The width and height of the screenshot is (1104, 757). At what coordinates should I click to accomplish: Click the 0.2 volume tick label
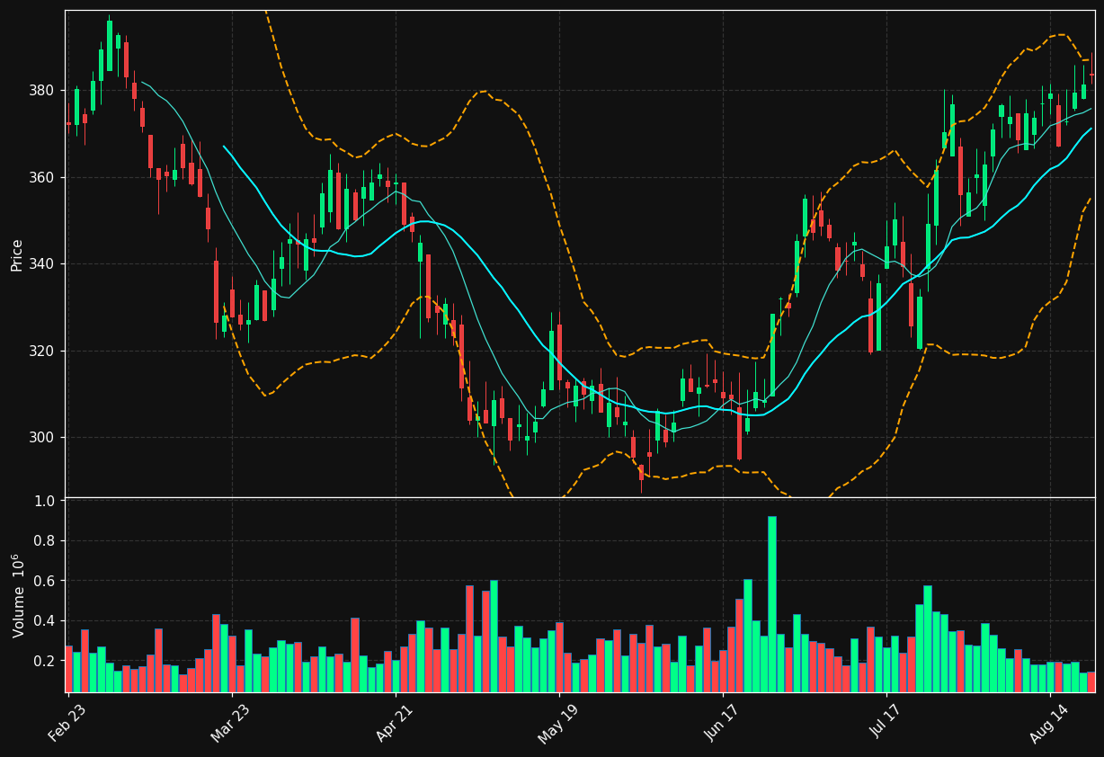pyautogui.click(x=46, y=661)
